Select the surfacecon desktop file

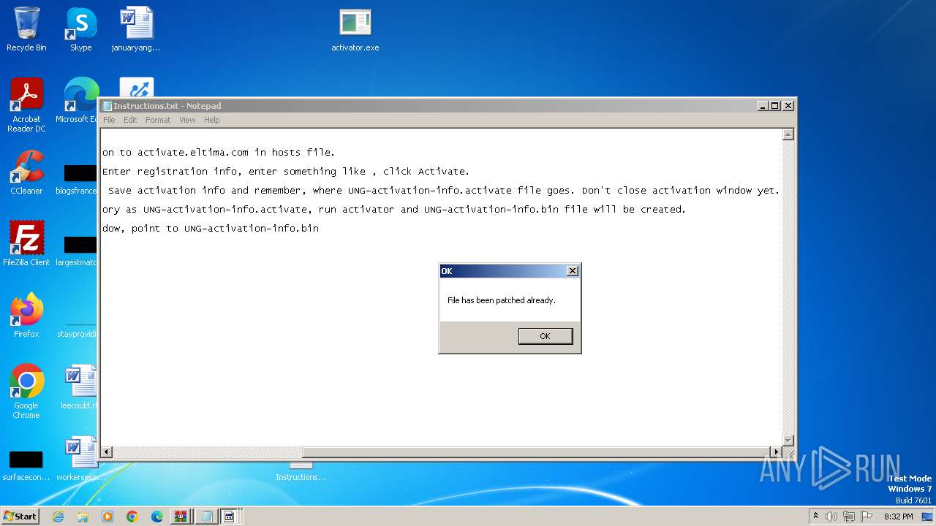pyautogui.click(x=26, y=465)
